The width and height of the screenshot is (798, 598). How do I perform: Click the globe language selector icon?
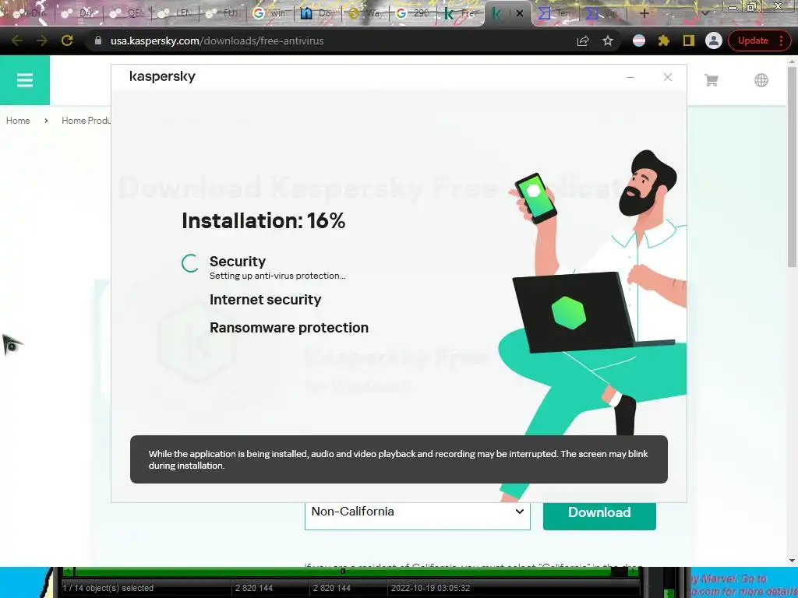click(761, 80)
